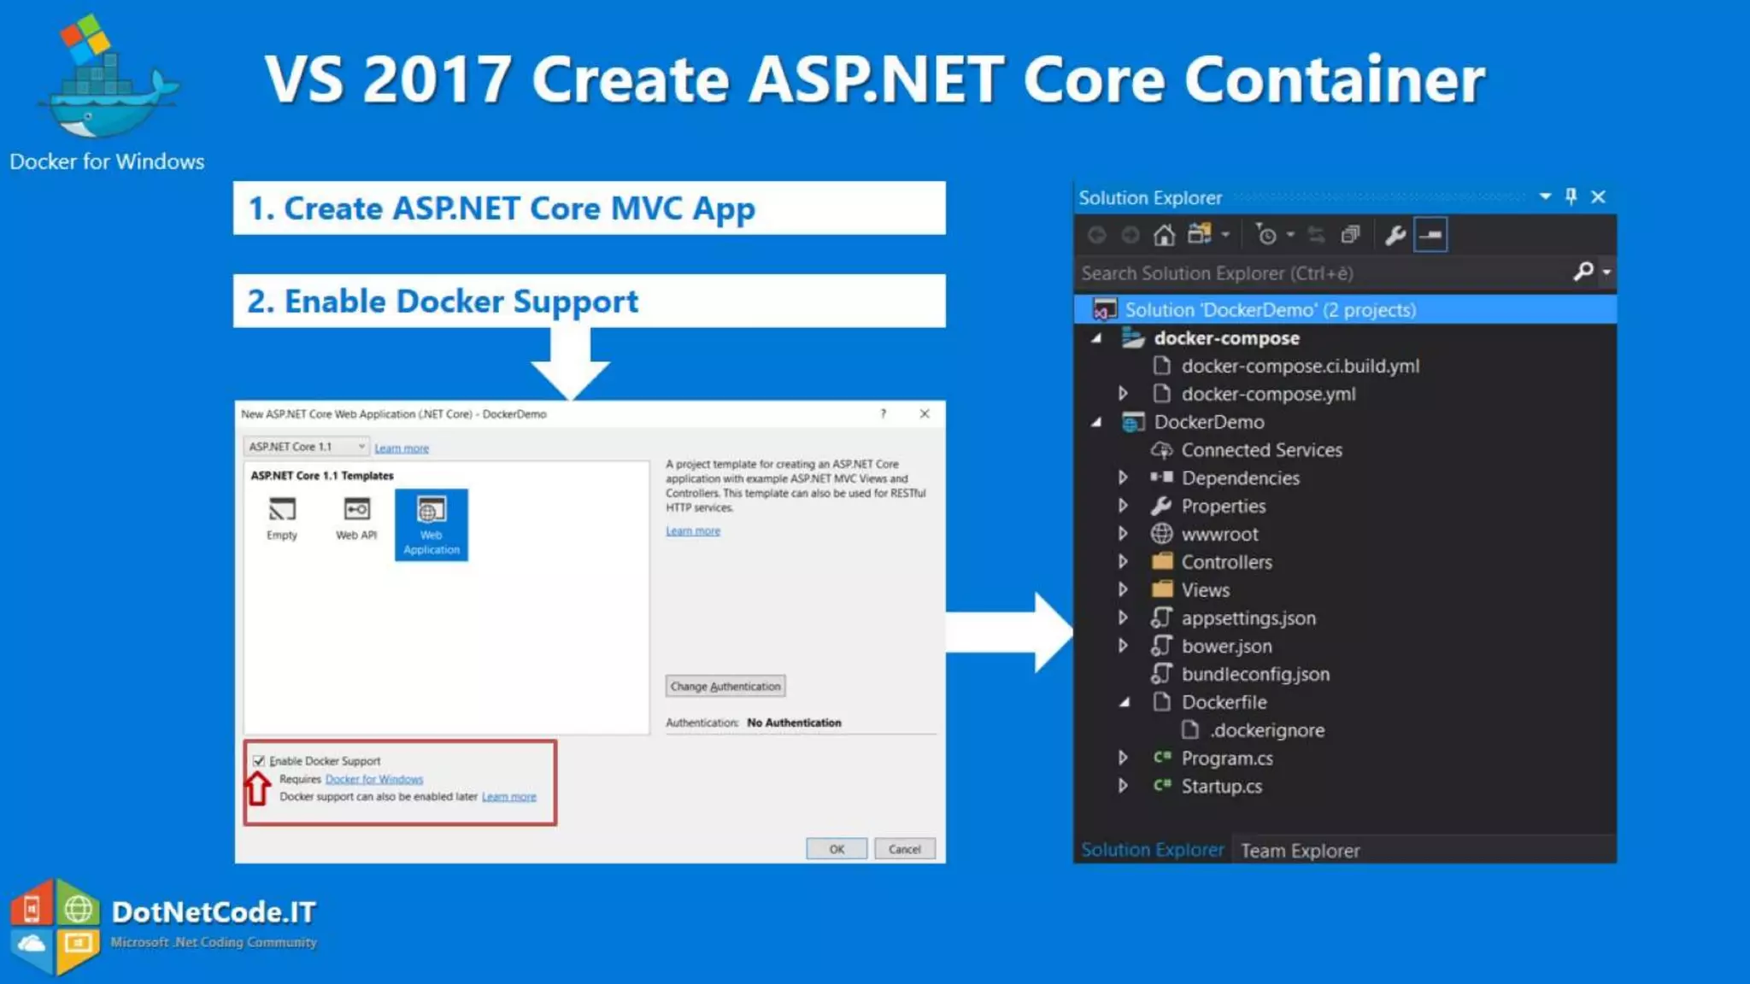Expand the Controllers folder
The width and height of the screenshot is (1750, 984).
click(1123, 562)
